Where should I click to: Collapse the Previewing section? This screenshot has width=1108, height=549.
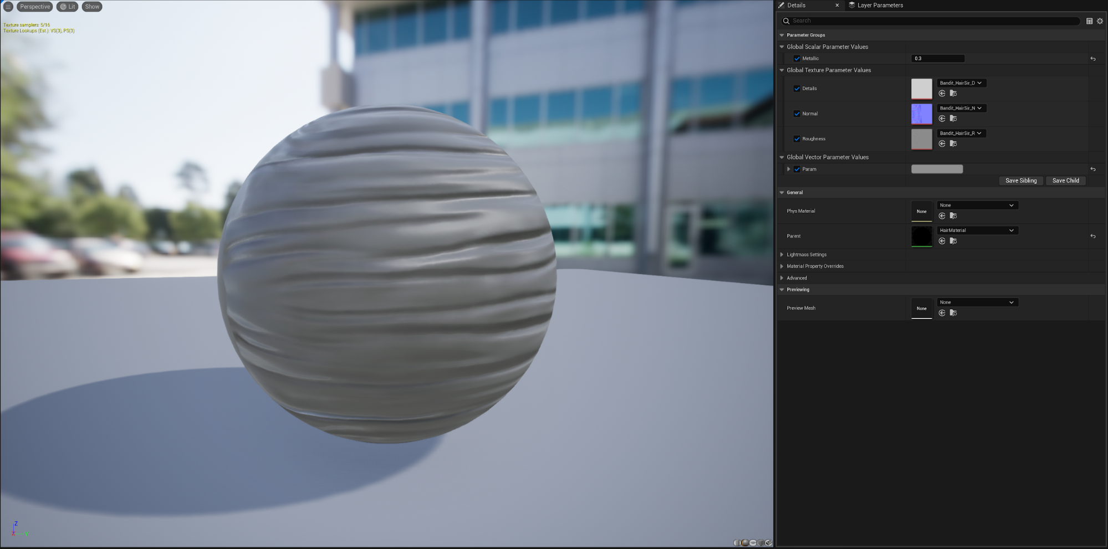pyautogui.click(x=782, y=290)
